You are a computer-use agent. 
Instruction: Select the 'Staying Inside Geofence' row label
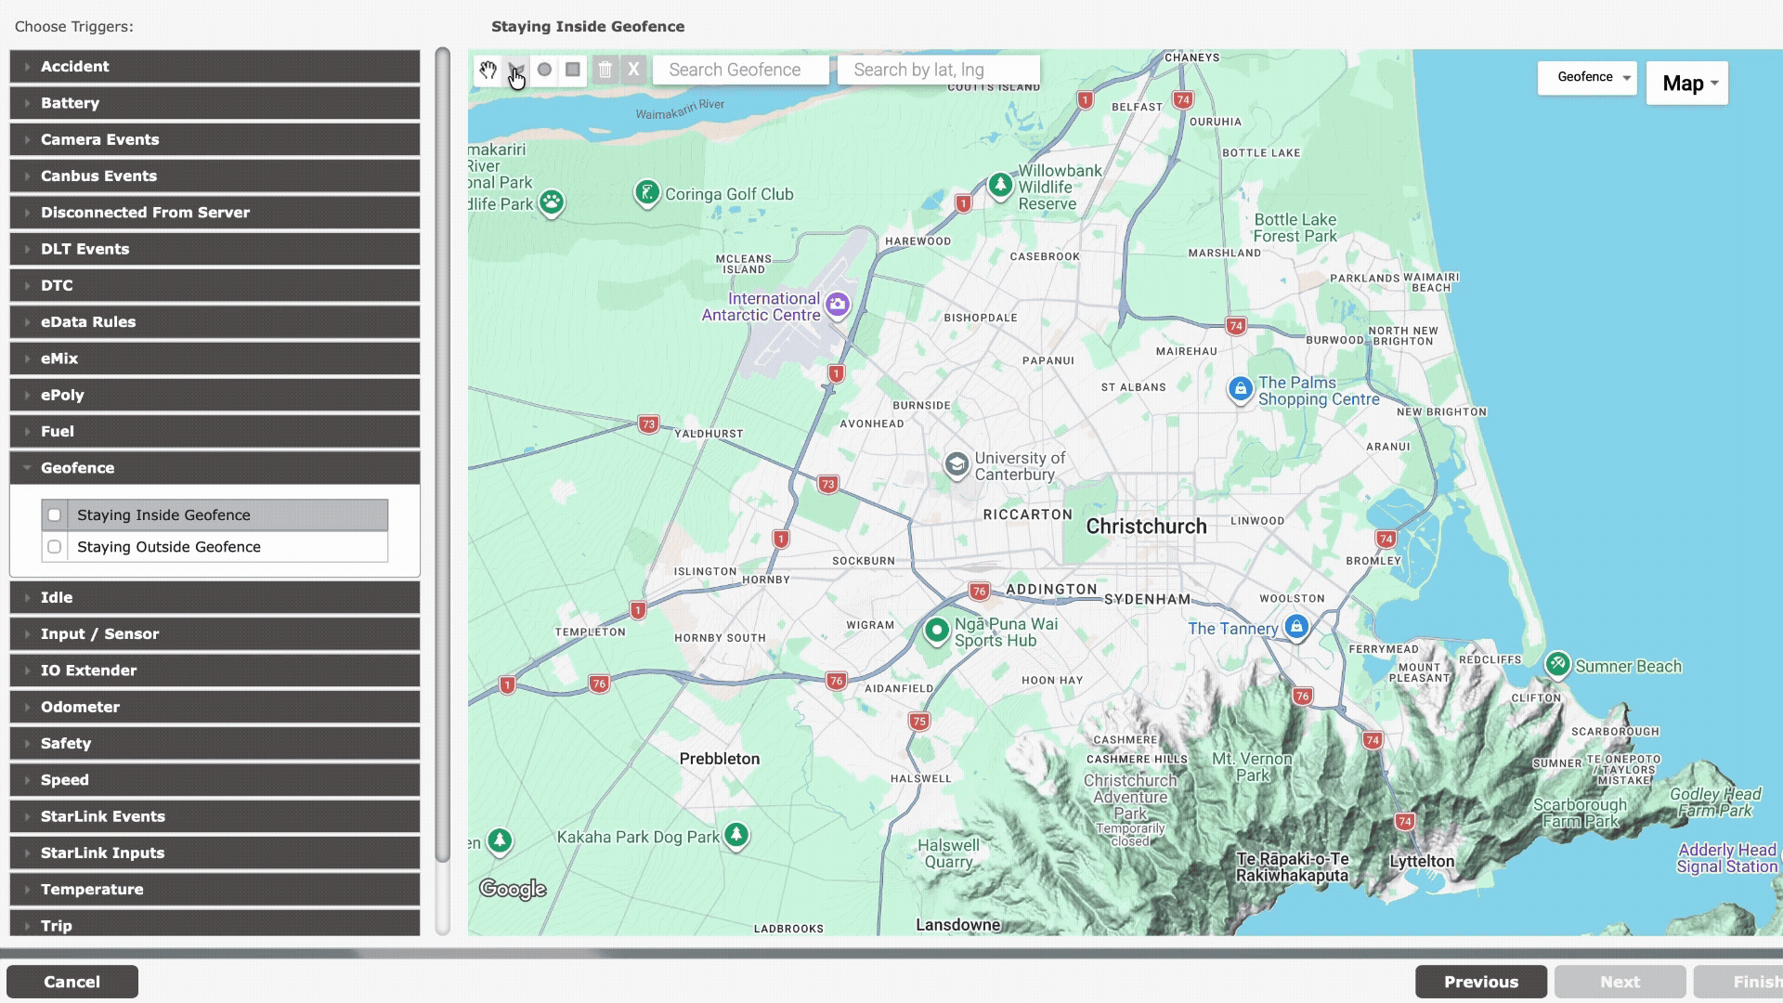163,515
